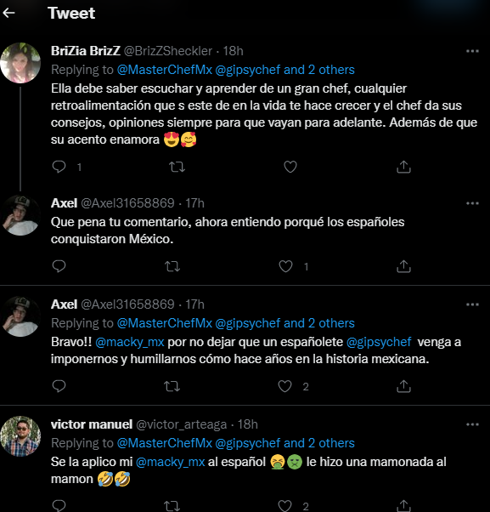Reply to BriZia BrizZ's tweet
The width and height of the screenshot is (490, 512).
[59, 167]
